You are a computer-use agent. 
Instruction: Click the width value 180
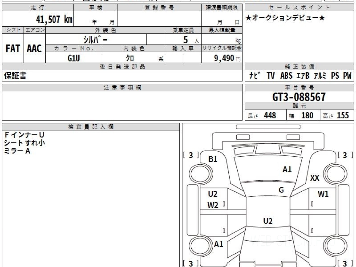click(x=307, y=115)
